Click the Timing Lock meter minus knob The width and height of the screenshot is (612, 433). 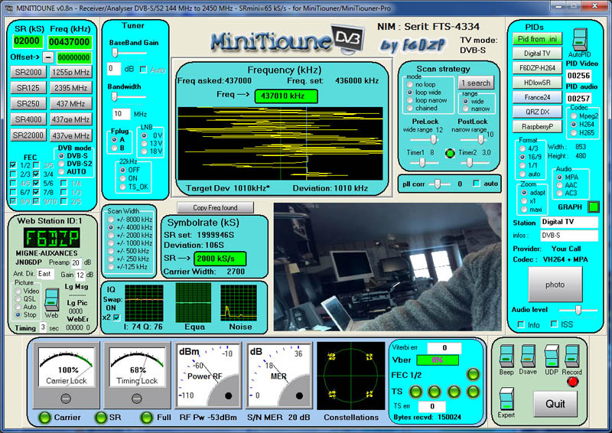pos(137,399)
